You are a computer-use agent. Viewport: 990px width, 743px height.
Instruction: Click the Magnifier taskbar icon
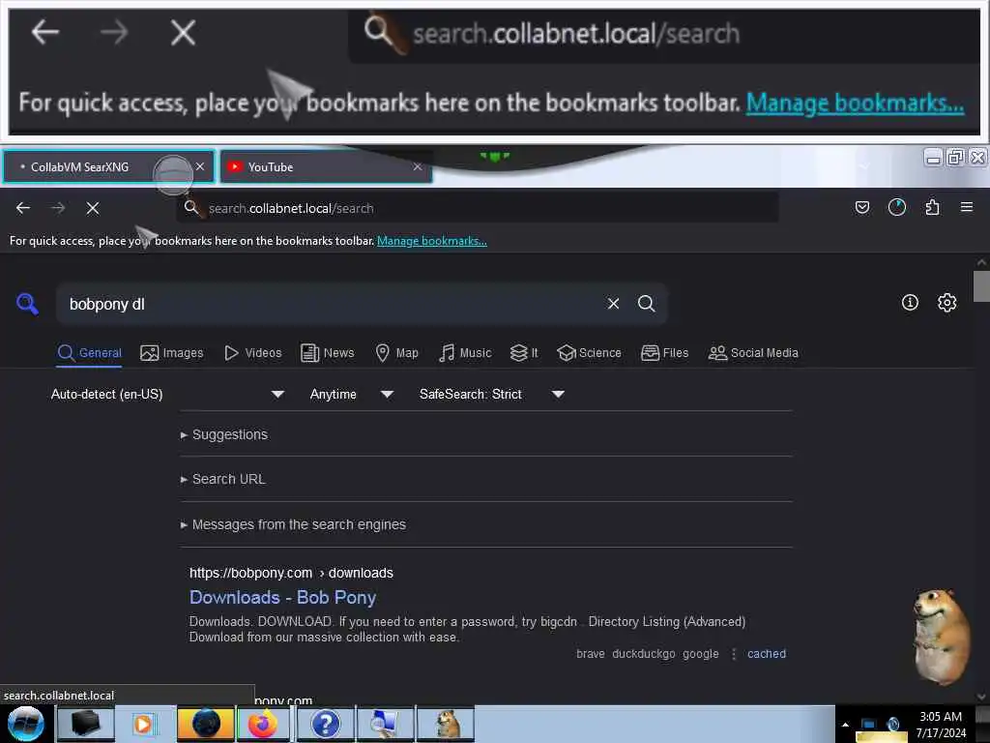click(x=385, y=724)
